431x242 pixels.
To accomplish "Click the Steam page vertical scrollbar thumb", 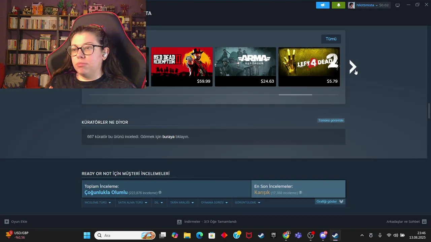I will (x=429, y=111).
